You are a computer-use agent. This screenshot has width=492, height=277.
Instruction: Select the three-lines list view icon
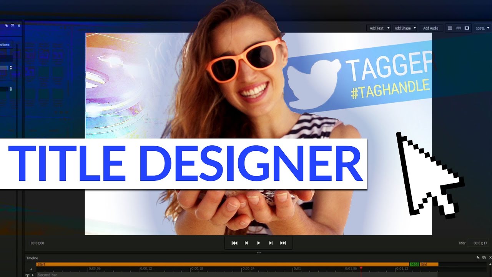(450, 28)
